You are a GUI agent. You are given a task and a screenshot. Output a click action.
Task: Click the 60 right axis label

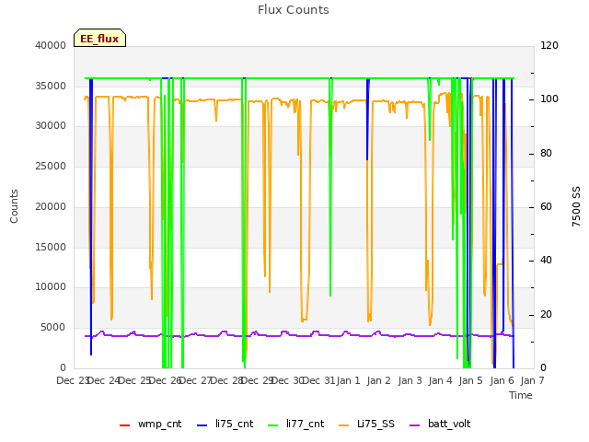point(546,206)
